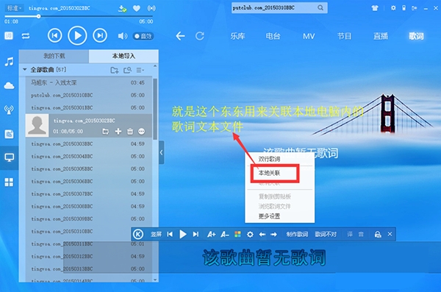Open the cloud music sidebar icon
Screen dimensions: 441x292
9,85
